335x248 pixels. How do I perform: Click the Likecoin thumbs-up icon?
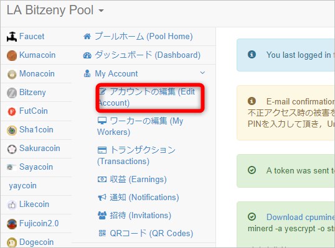[12, 205]
